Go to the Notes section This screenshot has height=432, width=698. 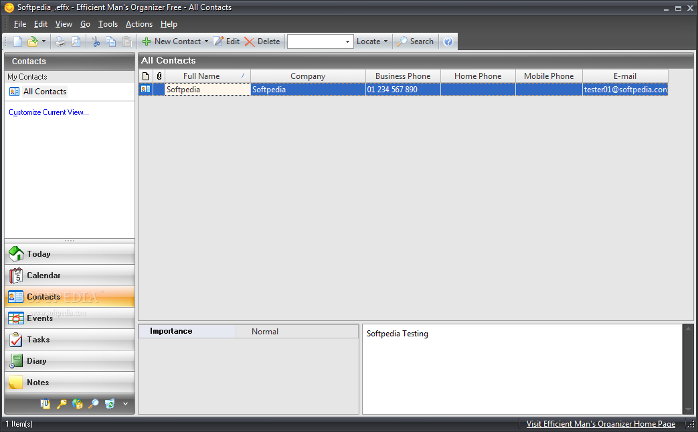[x=70, y=382]
